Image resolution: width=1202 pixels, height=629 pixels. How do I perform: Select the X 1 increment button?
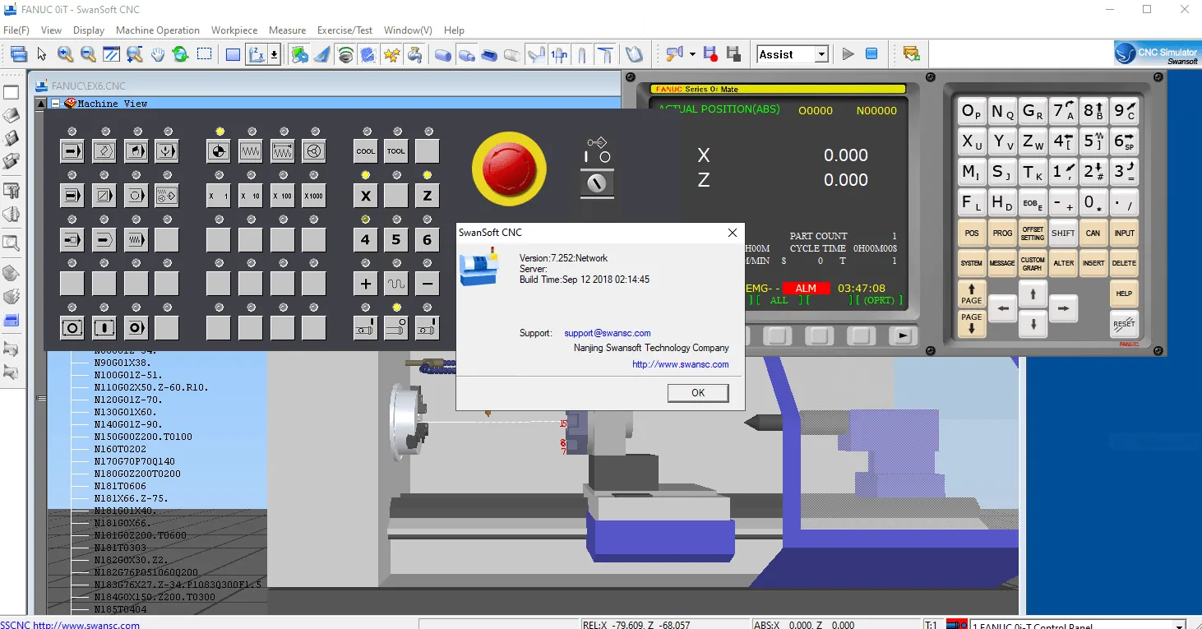click(x=218, y=196)
